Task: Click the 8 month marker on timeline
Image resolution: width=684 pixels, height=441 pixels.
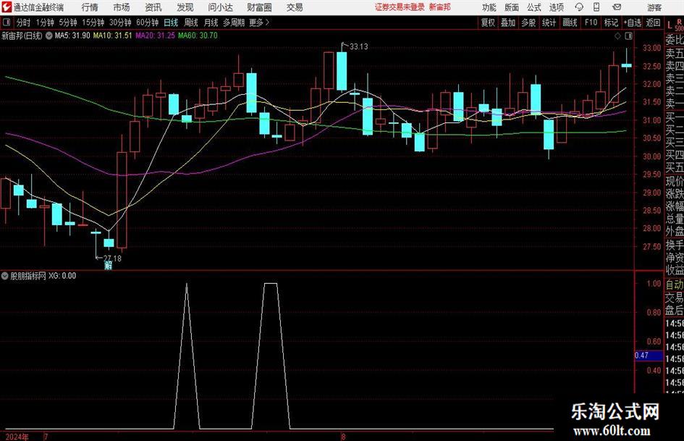Action: click(x=343, y=437)
